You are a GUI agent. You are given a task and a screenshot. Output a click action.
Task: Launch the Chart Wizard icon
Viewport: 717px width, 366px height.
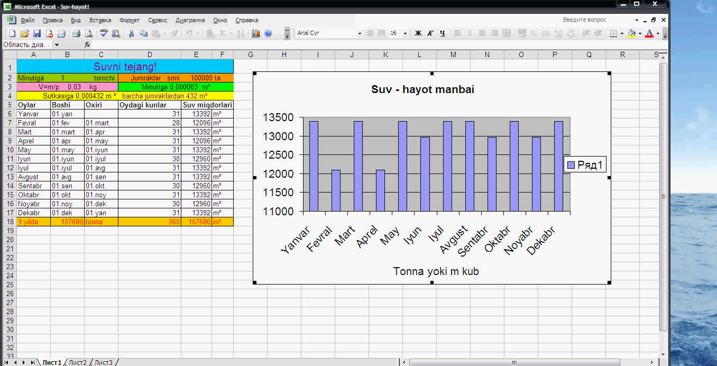click(256, 33)
